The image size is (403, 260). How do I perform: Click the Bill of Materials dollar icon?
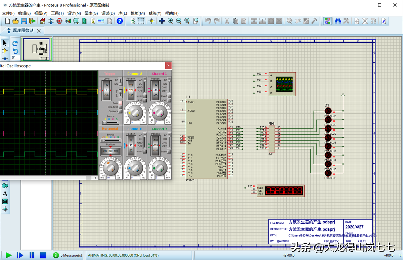pos(92,21)
